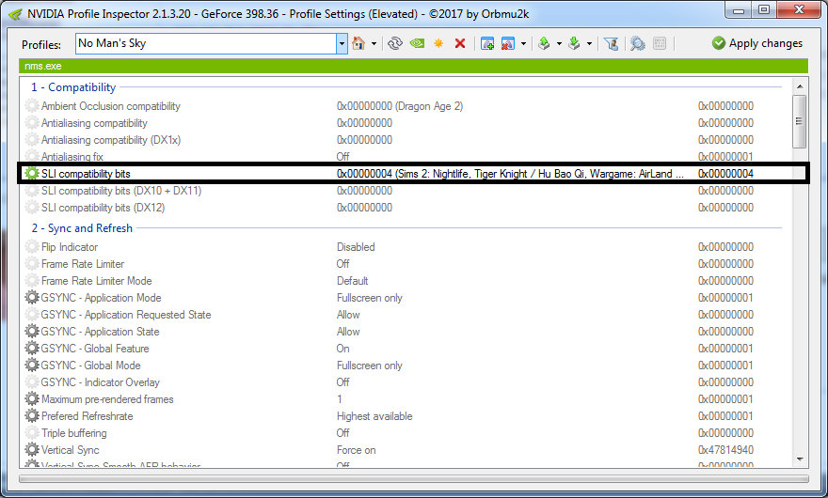The height and width of the screenshot is (498, 828).
Task: Click the green gear icon beside SLI compatibility bits
Action: coord(32,174)
